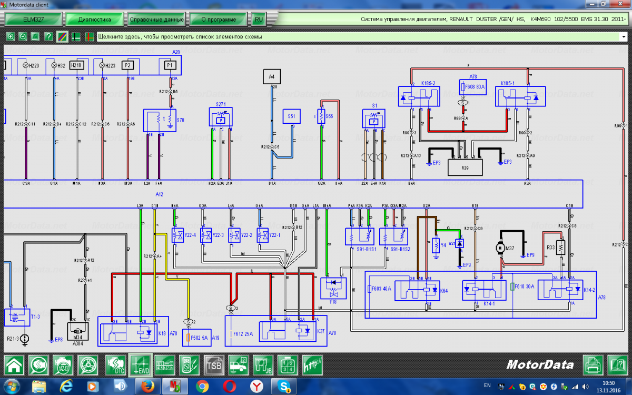Viewport: 632px width, 395px height.
Task: Open the TSB bulletins icon
Action: pos(214,364)
